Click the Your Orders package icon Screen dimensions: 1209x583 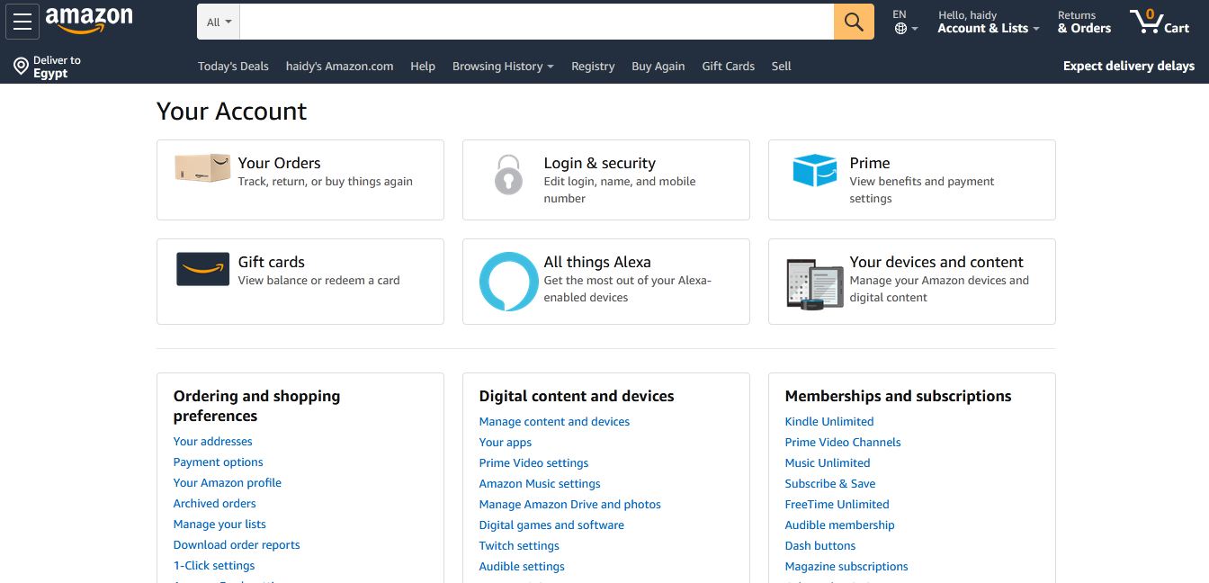click(202, 168)
